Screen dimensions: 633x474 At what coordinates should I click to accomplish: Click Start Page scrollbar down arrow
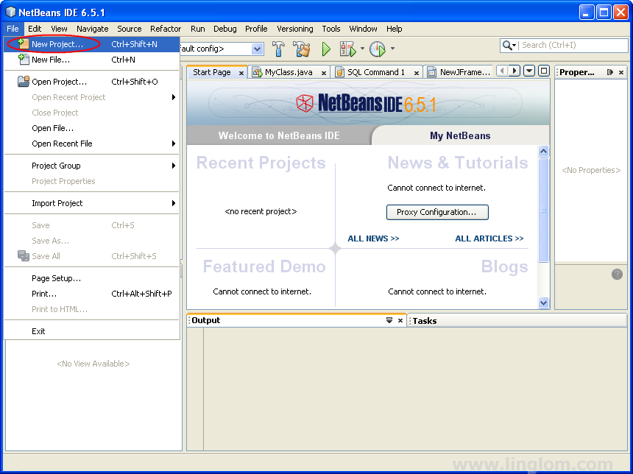(x=543, y=303)
